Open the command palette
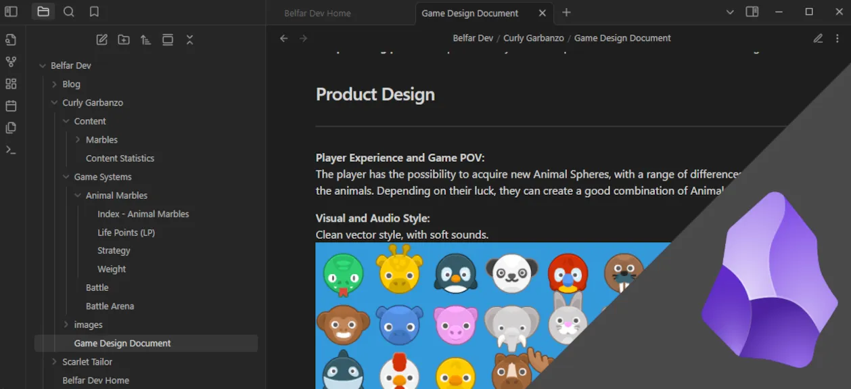The height and width of the screenshot is (389, 851). pos(11,150)
